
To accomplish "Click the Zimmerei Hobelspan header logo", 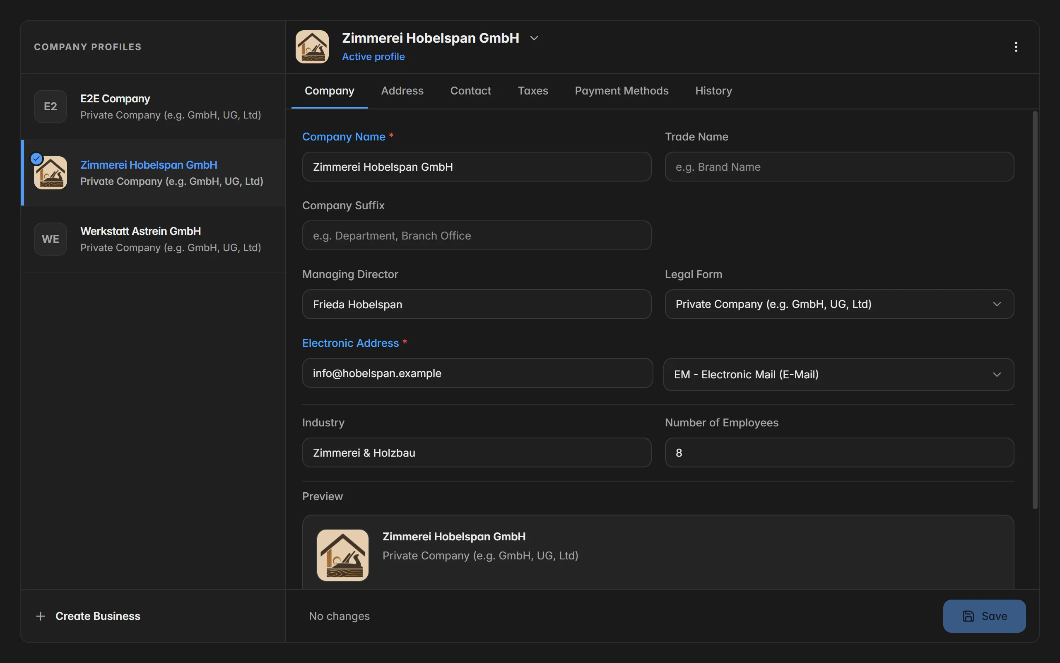I will [312, 47].
